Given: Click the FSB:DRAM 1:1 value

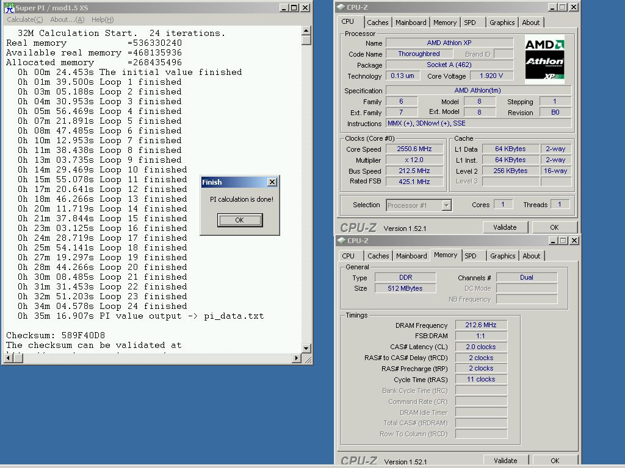Looking at the screenshot, I should pos(481,336).
